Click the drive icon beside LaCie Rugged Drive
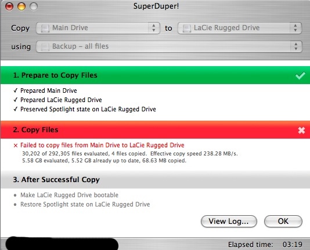Image resolution: width=310 pixels, height=250 pixels. click(186, 28)
